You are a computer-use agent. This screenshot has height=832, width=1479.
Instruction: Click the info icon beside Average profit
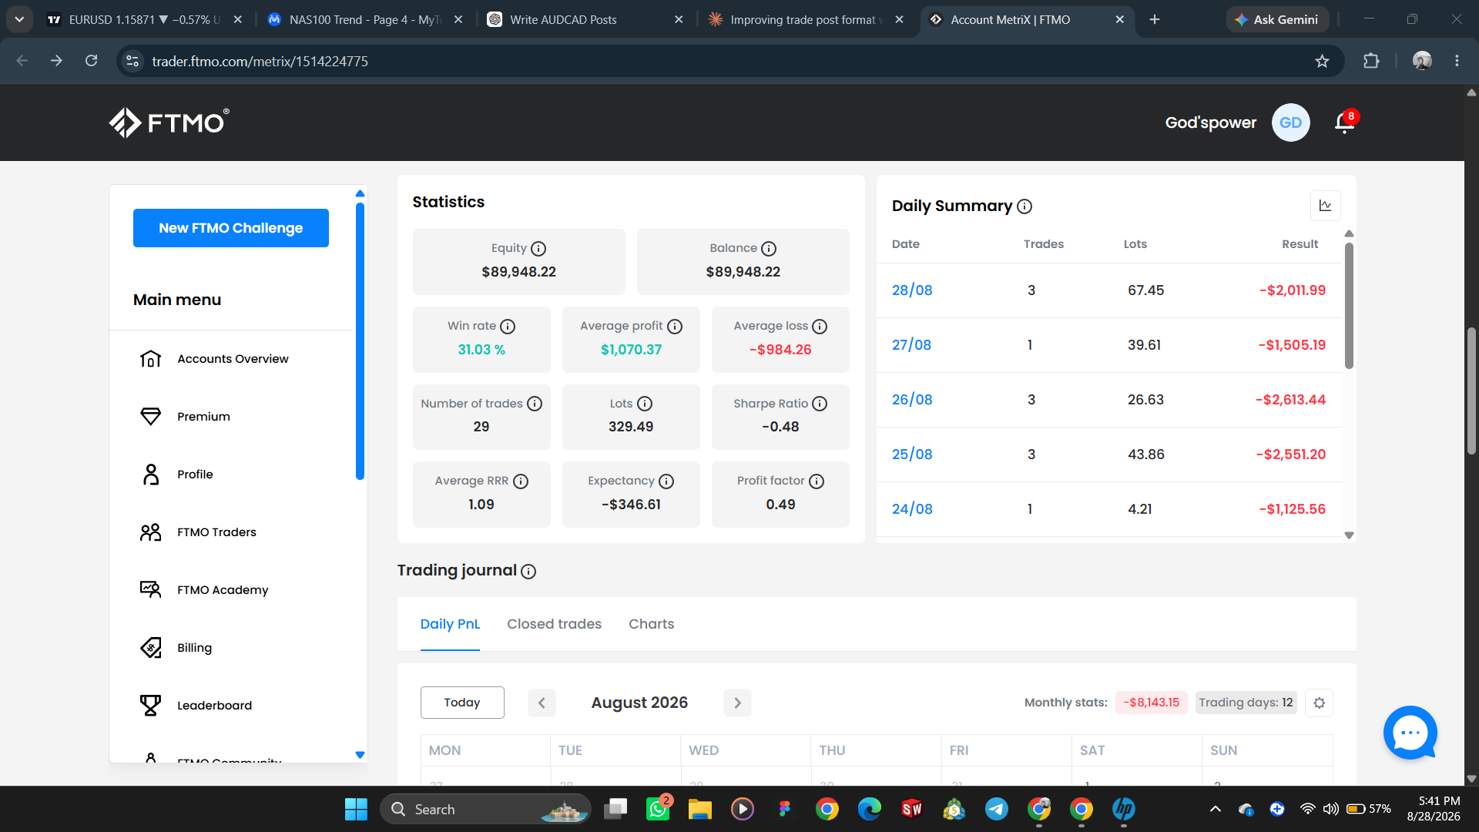pyautogui.click(x=675, y=327)
